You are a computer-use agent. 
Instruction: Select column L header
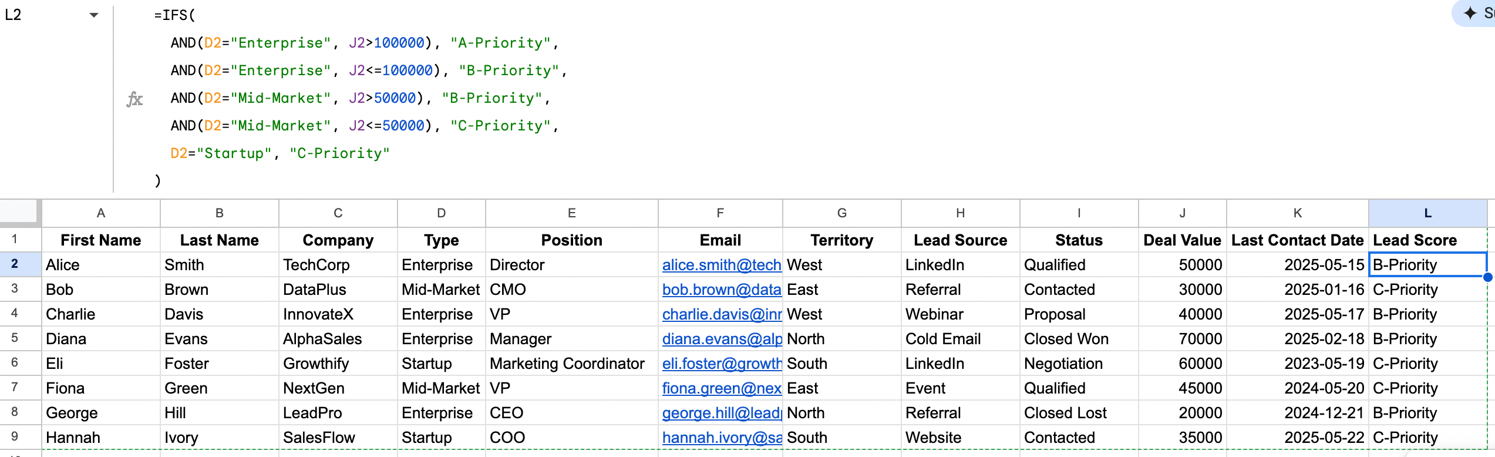pyautogui.click(x=1427, y=213)
